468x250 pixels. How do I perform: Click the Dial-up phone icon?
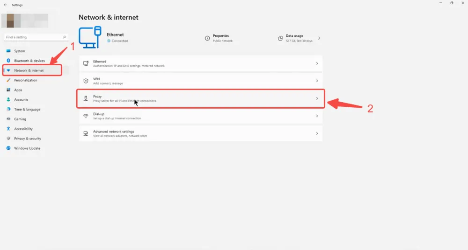[x=86, y=116]
